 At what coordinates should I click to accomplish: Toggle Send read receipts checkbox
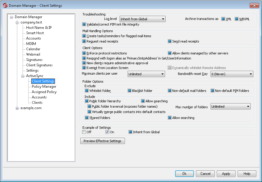pos(170,41)
